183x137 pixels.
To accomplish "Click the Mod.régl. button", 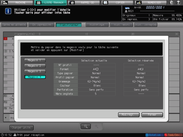I will coord(129,115).
